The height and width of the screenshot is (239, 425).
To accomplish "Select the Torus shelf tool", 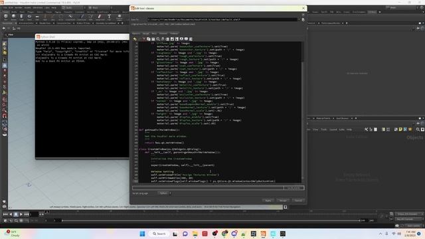I will [29, 17].
